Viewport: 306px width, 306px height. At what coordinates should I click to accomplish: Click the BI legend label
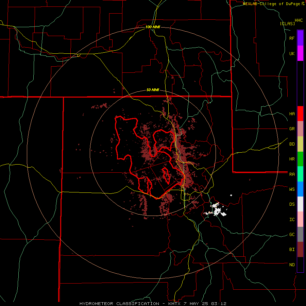[x=292, y=250]
